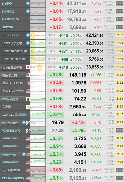Click the NASDAQ price 17,918.47
The image size is (124, 182).
(x=76, y=12)
